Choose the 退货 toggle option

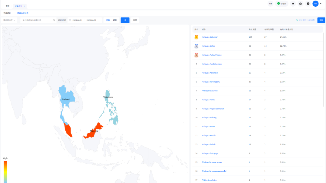pos(115,20)
